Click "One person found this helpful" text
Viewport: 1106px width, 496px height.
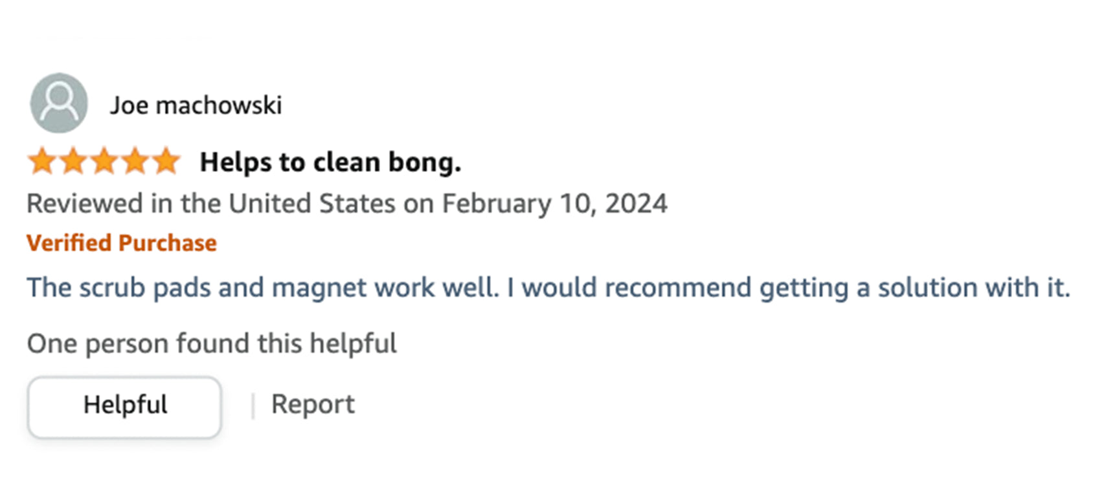tap(212, 343)
